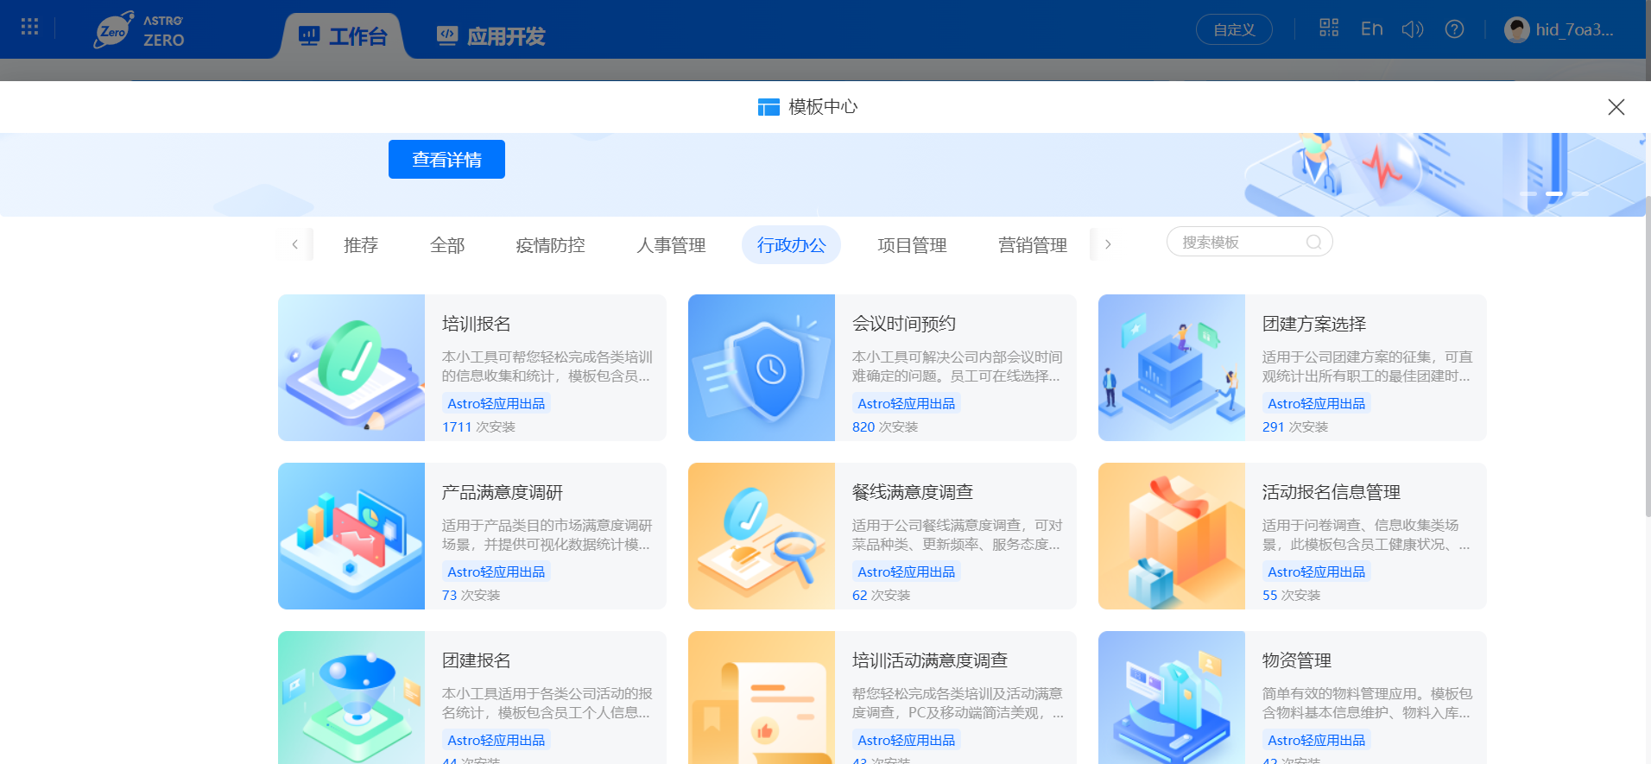1651x764 pixels.
Task: Click the speaker announcement icon
Action: (1413, 29)
